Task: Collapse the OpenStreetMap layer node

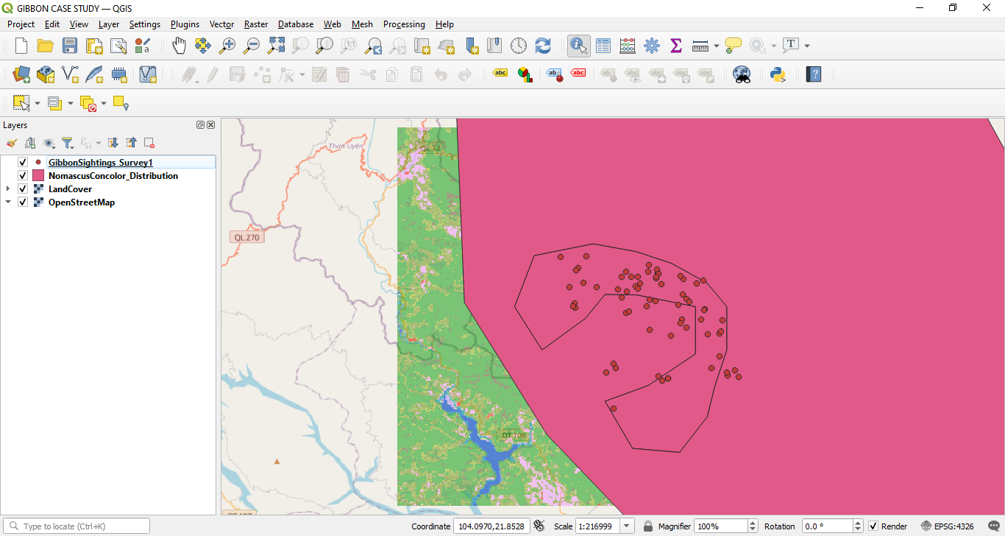Action: click(x=8, y=202)
